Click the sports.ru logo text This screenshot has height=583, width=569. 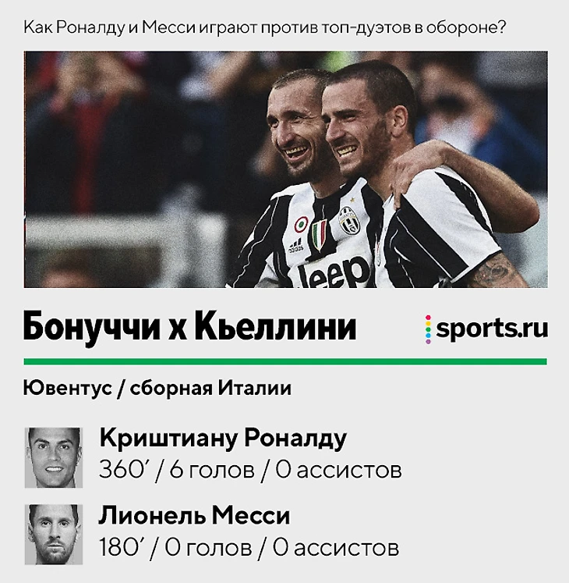tap(492, 329)
